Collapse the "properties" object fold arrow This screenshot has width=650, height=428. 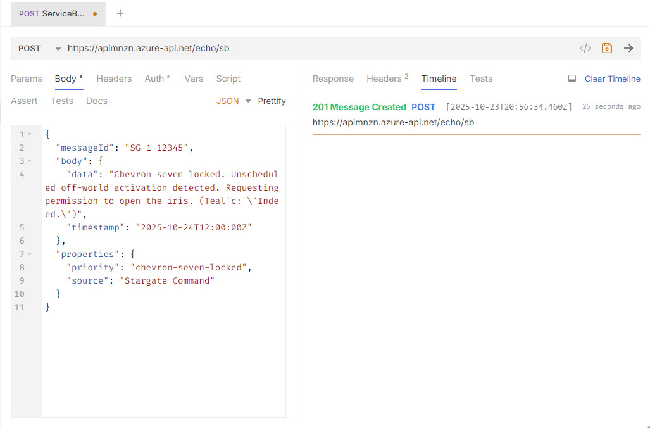click(30, 255)
